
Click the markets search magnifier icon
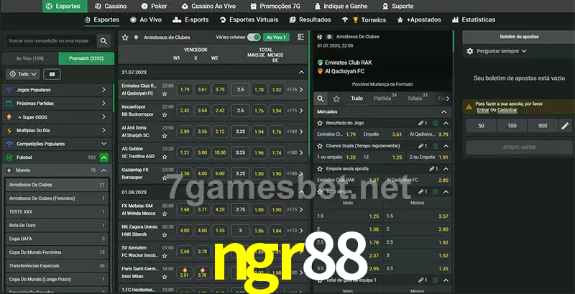(321, 98)
